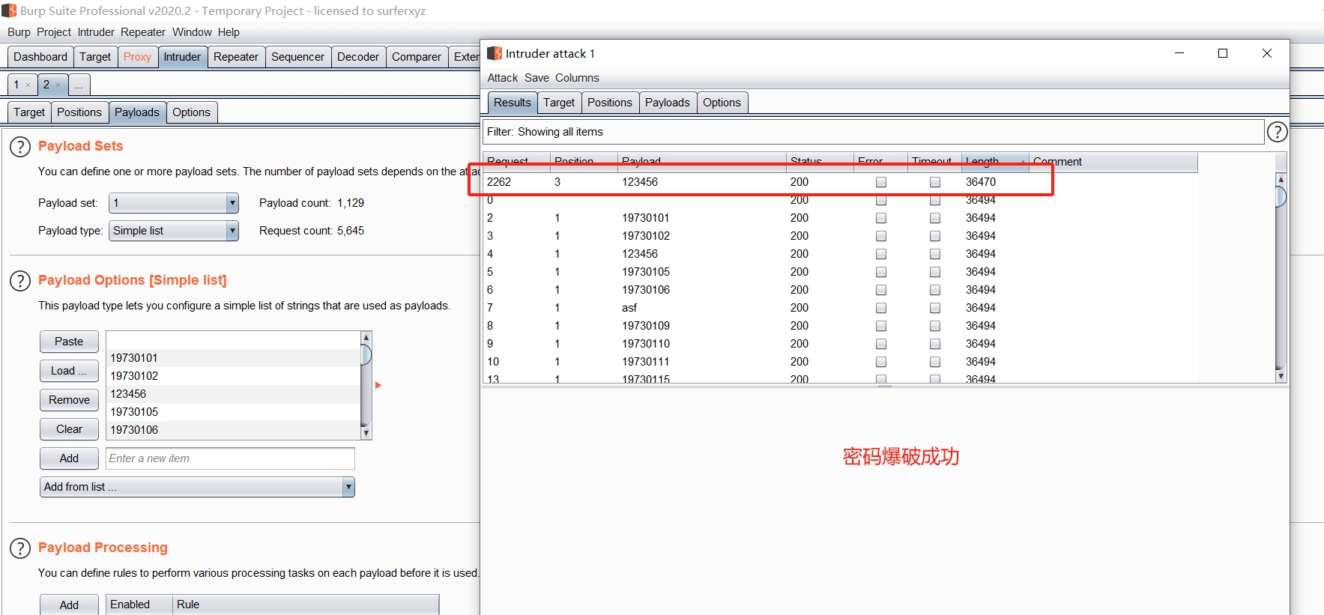1324x615 pixels.
Task: Minimize the Intruder attack 1 window
Action: coord(1179,53)
